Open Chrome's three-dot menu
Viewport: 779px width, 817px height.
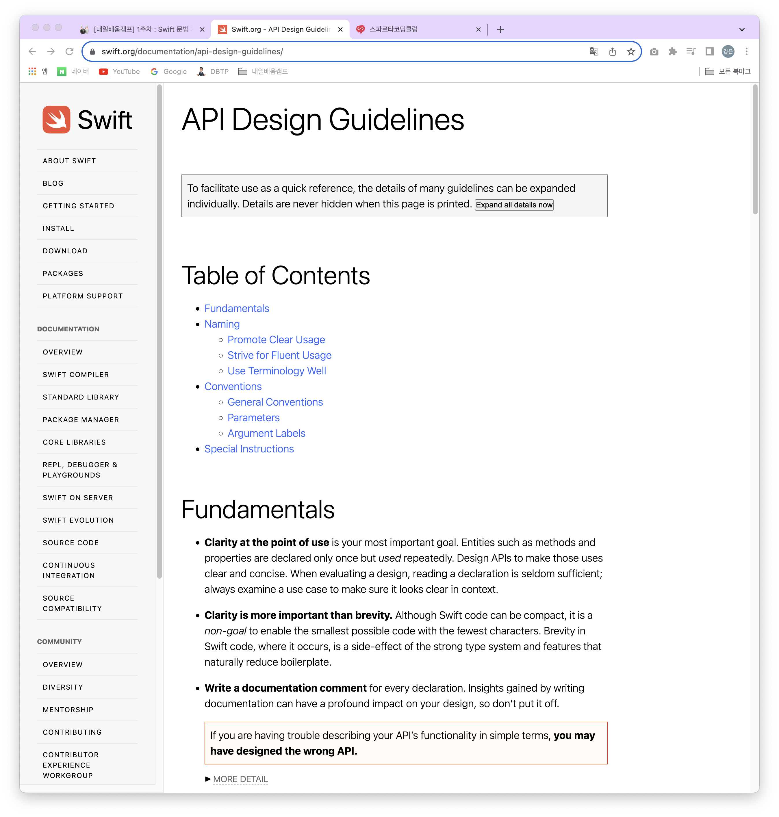click(x=746, y=51)
